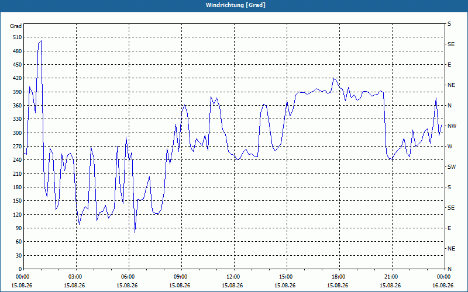Screen dimensions: 468x292
Task: Click the 06:00 time label
Action: [127, 277]
